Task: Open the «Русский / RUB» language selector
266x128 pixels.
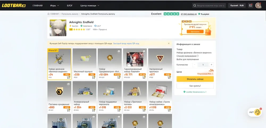Action: 237,5
